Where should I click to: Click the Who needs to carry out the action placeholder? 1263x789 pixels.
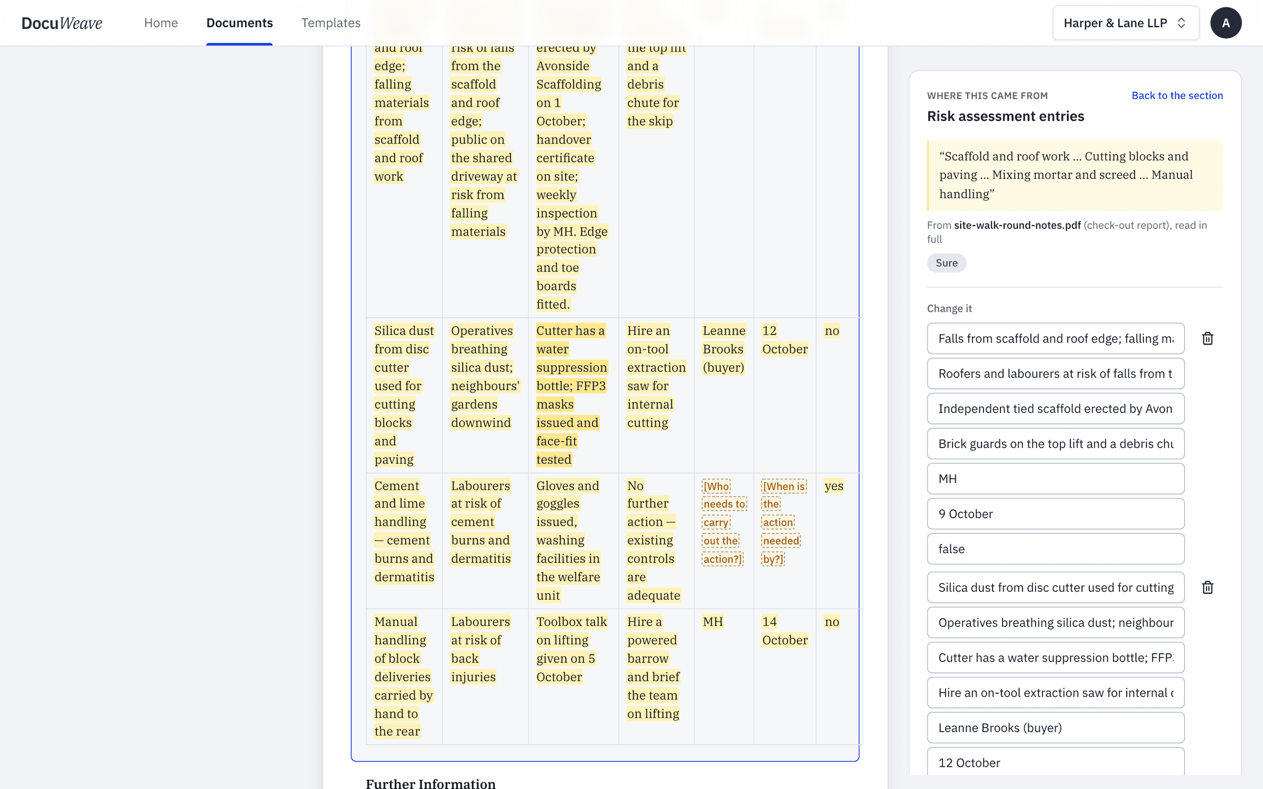724,522
